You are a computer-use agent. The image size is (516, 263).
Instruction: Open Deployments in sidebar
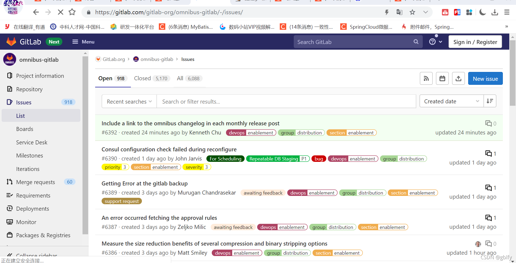[33, 209]
